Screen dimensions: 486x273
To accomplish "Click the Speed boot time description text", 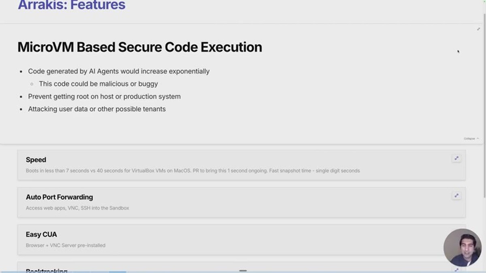I will coord(193,171).
